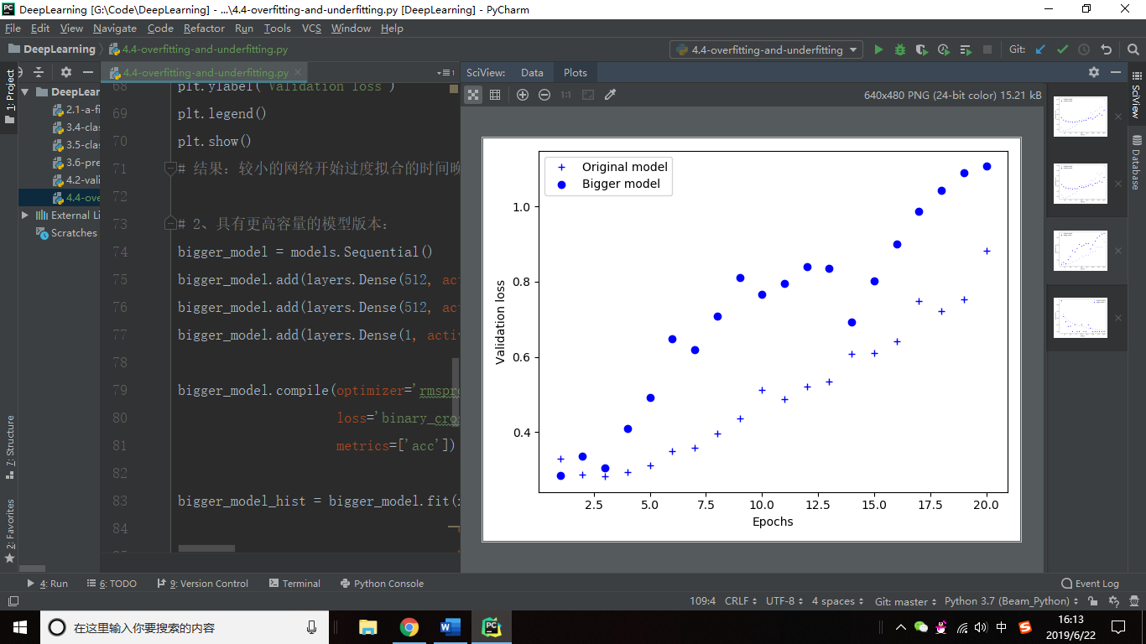Screen dimensions: 1146x644
Task: Run the current script with the green play icon
Action: coord(878,49)
